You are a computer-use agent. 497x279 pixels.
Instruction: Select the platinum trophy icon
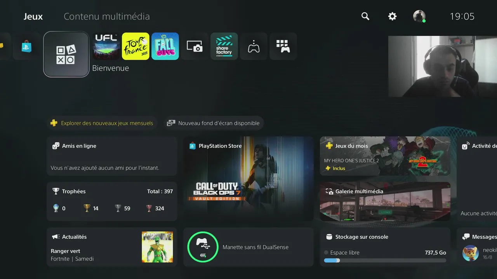56,208
